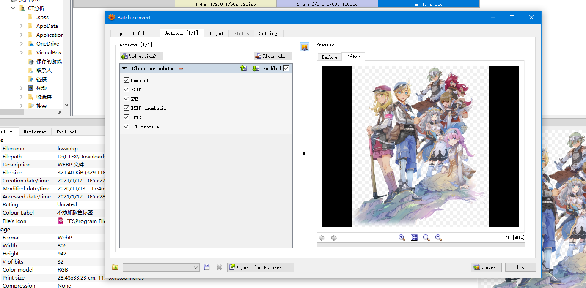Move Clean metadata action down
Viewport: 586px width, 288px height.
256,68
